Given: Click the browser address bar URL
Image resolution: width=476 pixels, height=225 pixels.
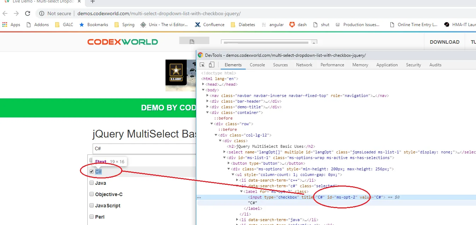Looking at the screenshot, I should pos(159,13).
